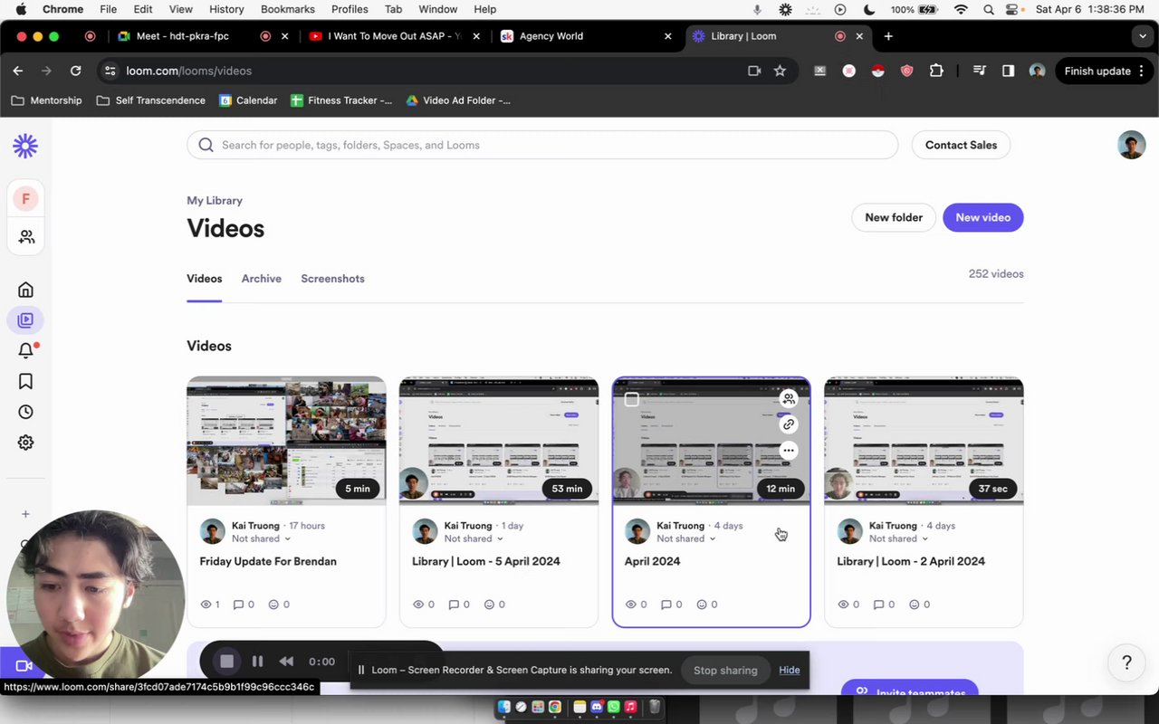The height and width of the screenshot is (724, 1159).
Task: Click the plus icon in the sidebar
Action: coord(25,514)
